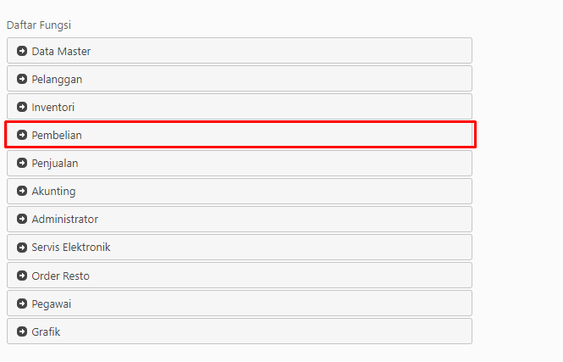The height and width of the screenshot is (362, 563).
Task: Open the Administrator menu label
Action: 64,219
